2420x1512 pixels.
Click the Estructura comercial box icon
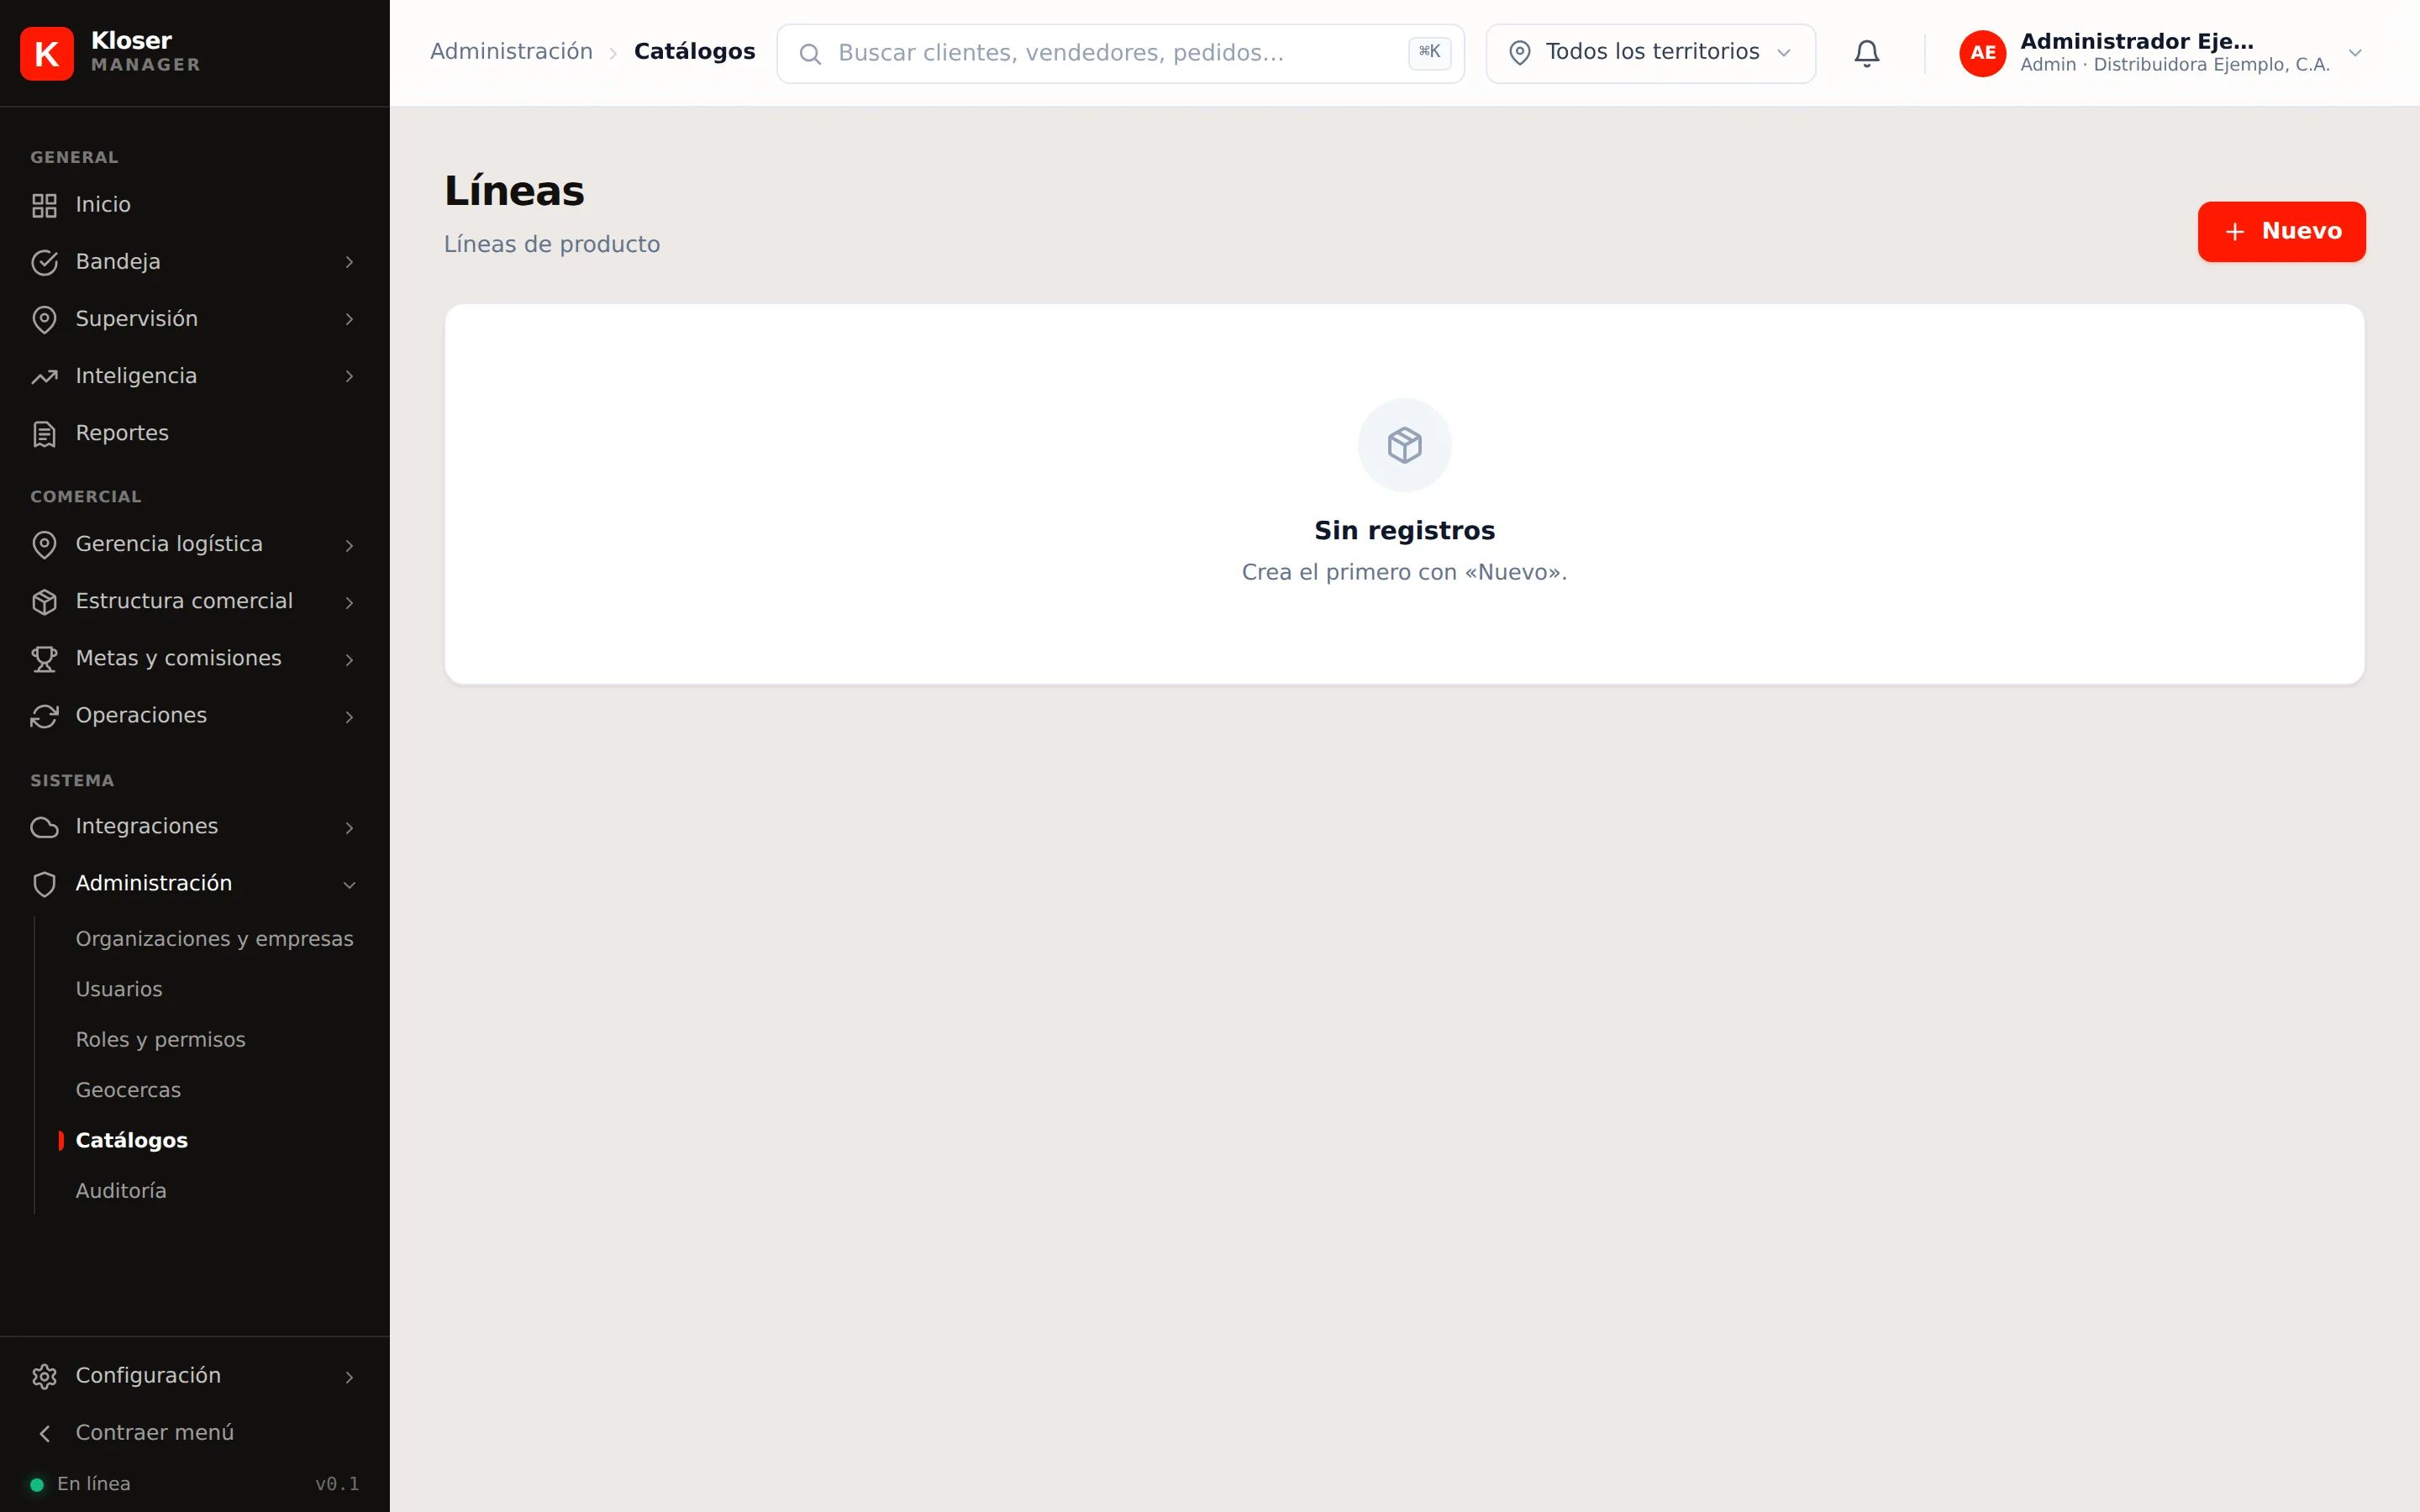[44, 601]
